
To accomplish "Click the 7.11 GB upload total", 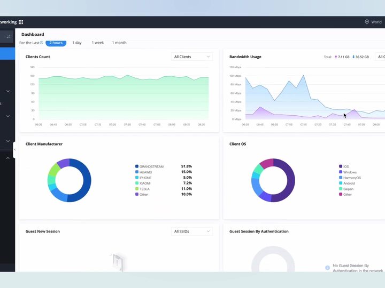I will pos(343,57).
